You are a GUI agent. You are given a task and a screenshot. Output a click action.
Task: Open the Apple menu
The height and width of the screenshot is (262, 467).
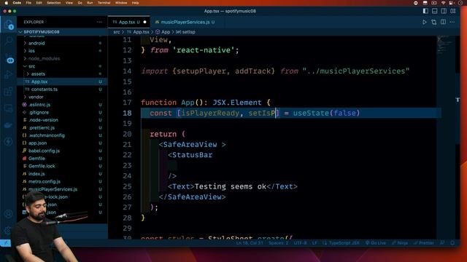tap(6, 3)
